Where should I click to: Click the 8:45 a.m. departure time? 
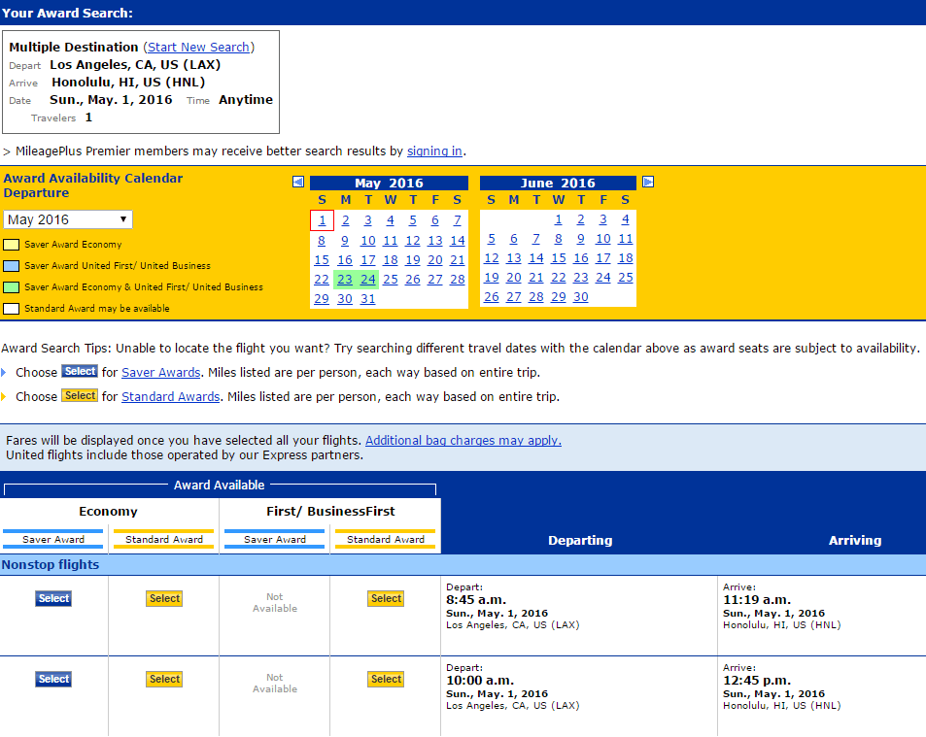click(476, 600)
